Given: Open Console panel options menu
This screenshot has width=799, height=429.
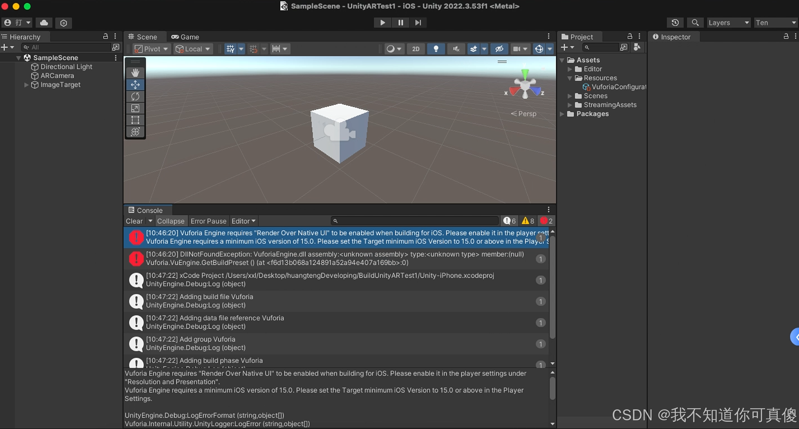Looking at the screenshot, I should click(549, 210).
